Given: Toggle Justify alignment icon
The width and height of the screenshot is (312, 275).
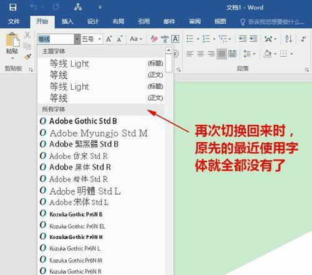Looking at the screenshot, I should (222, 54).
